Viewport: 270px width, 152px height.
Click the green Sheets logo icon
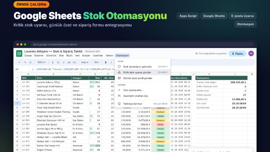click(19, 54)
